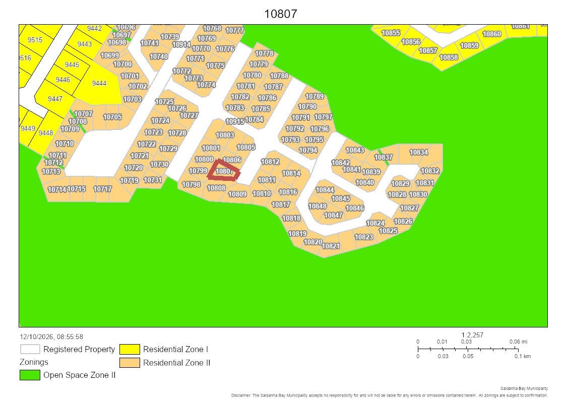This screenshot has width=566, height=400.
Task: Select parcel label 10801
Action: (x=211, y=148)
